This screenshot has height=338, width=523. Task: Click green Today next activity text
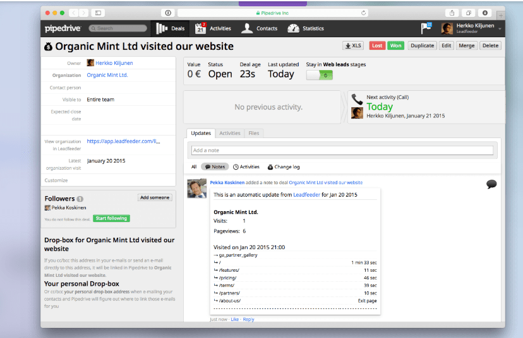(380, 107)
